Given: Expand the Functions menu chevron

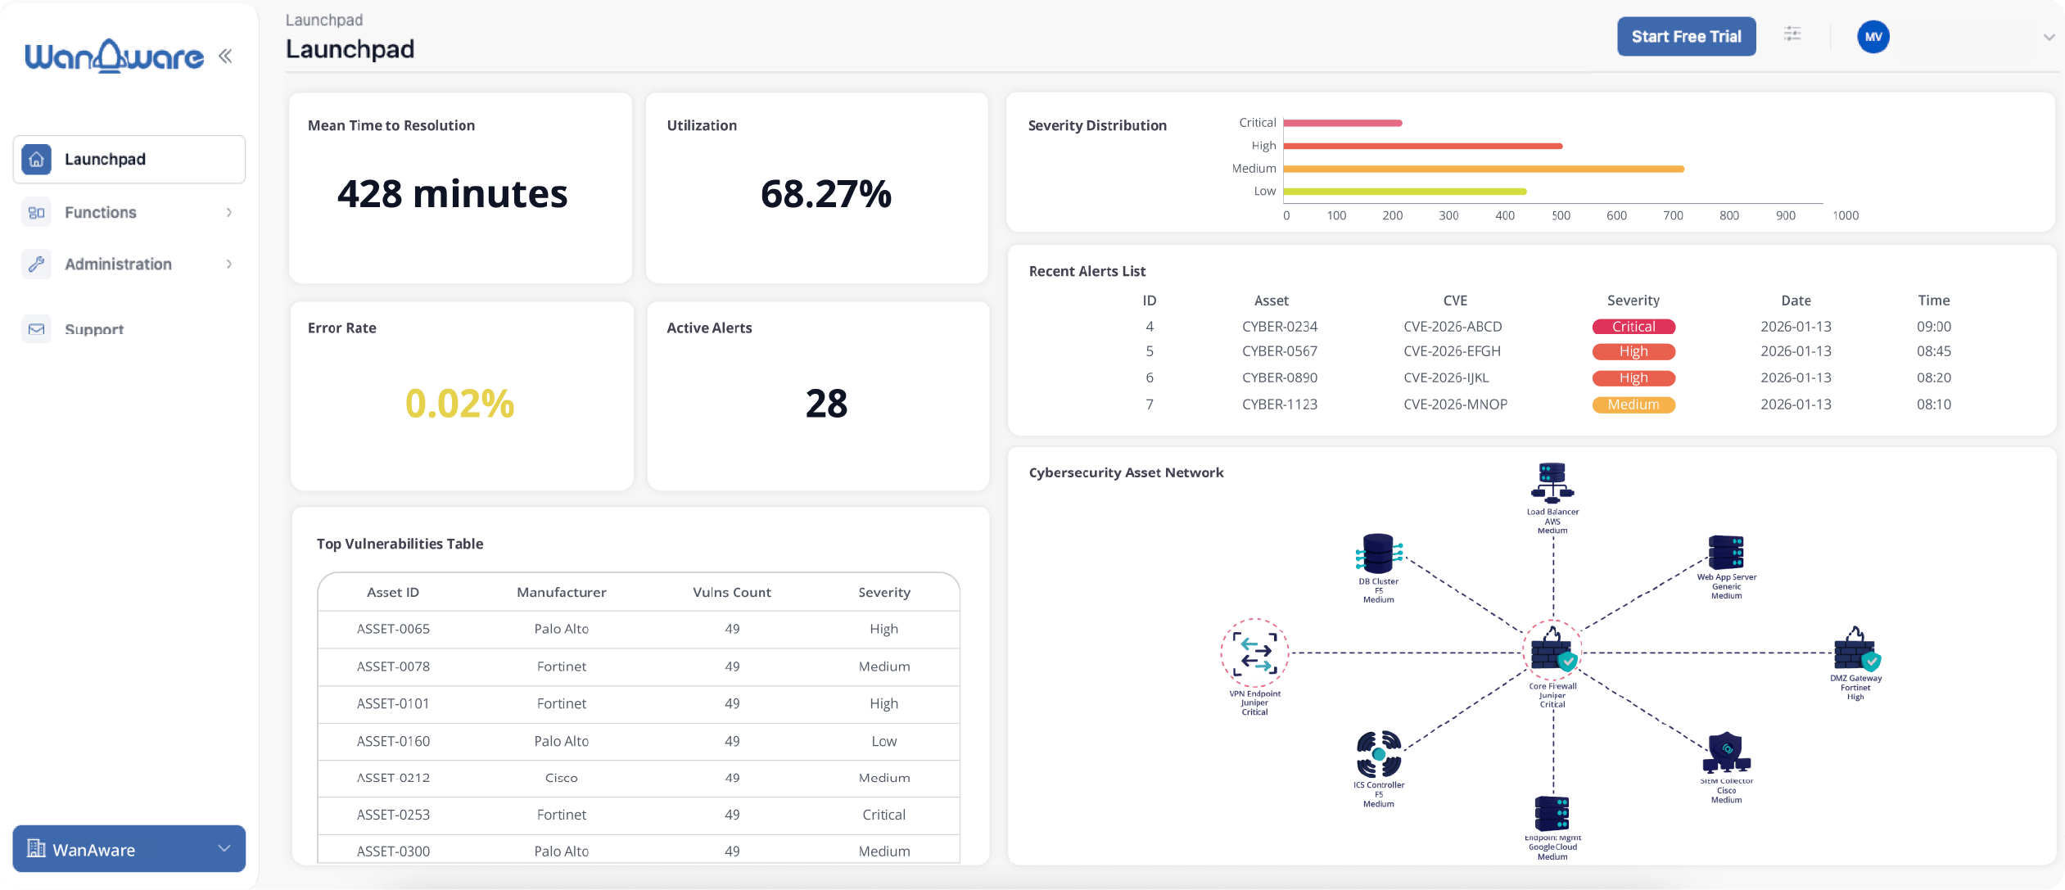Looking at the screenshot, I should (229, 213).
